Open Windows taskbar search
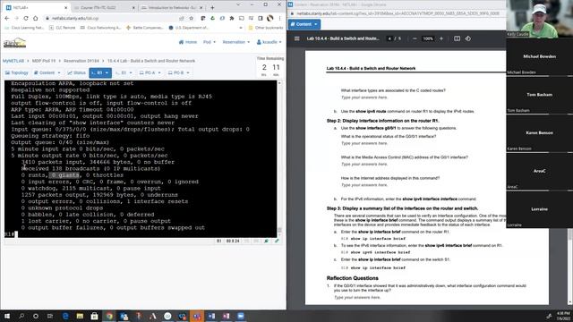 (21, 316)
